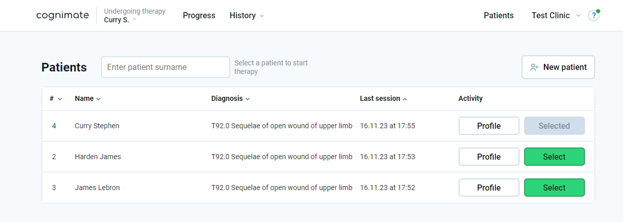This screenshot has width=623, height=222.
Task: Click the cognimate logo
Action: pyautogui.click(x=62, y=15)
